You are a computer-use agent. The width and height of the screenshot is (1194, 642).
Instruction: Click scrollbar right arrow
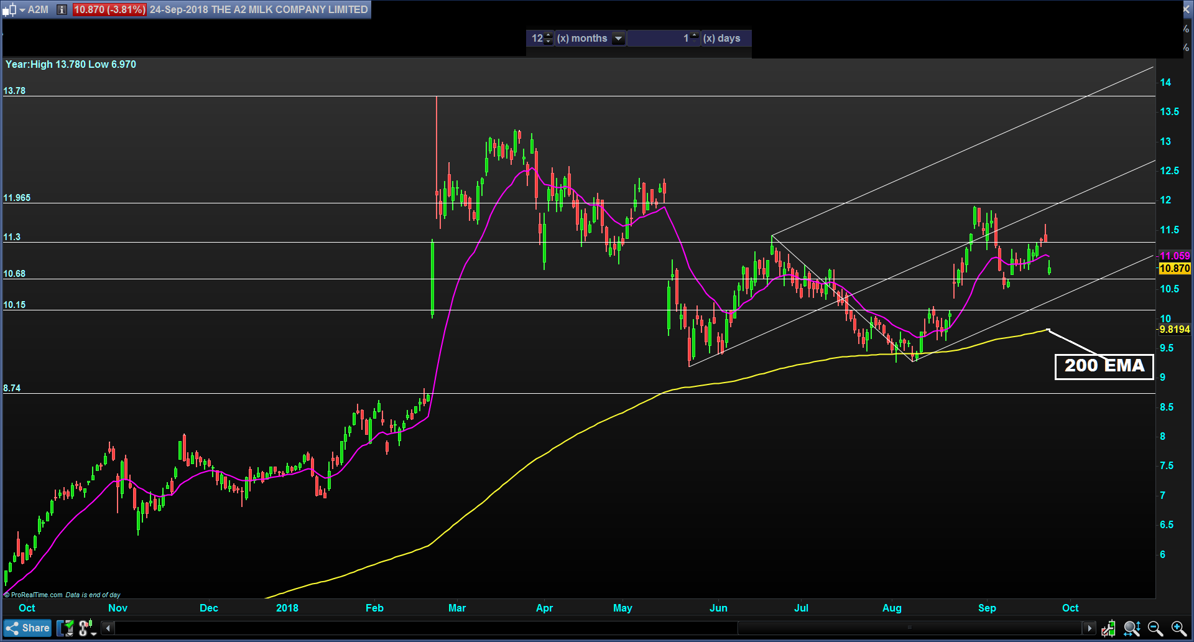point(1089,628)
